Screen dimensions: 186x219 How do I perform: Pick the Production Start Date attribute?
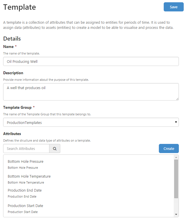pyautogui.click(x=25, y=206)
